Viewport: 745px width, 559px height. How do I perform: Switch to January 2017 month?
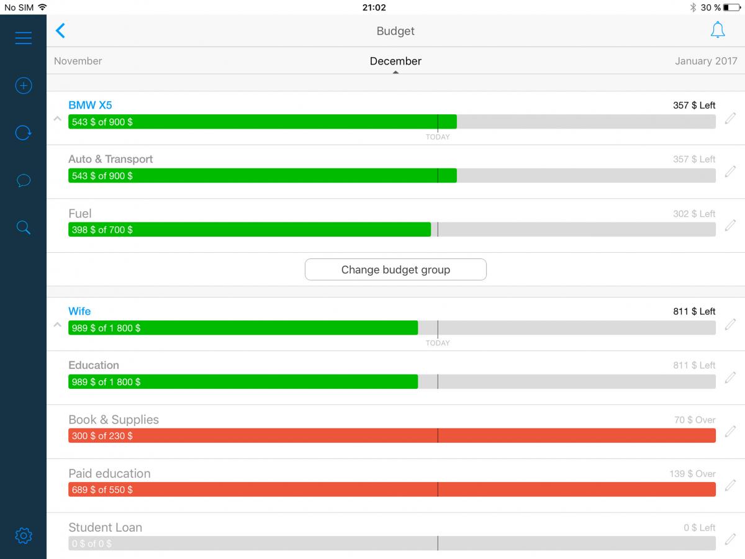(706, 61)
